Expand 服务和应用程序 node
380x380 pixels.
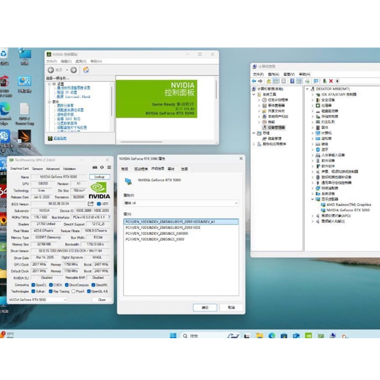coord(254,144)
